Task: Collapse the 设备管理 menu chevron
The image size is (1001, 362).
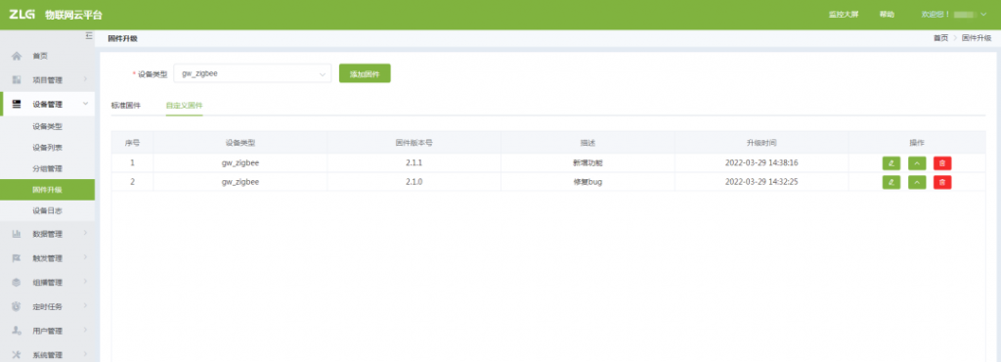Action: click(x=85, y=104)
